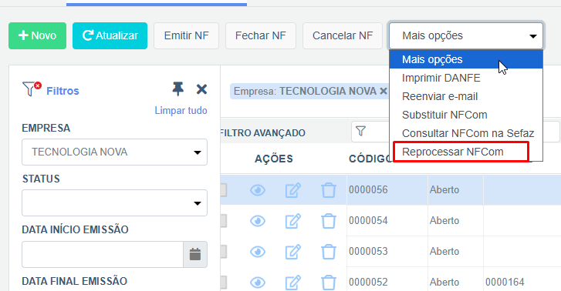561x291 pixels.
Task: Click the advanced filter funnel icon
Action: click(360, 132)
